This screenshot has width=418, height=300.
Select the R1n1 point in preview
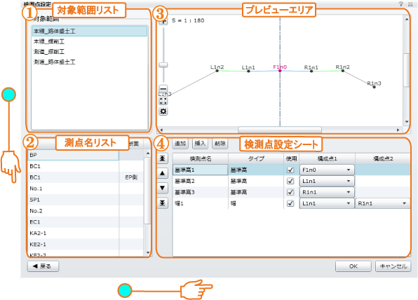point(311,71)
